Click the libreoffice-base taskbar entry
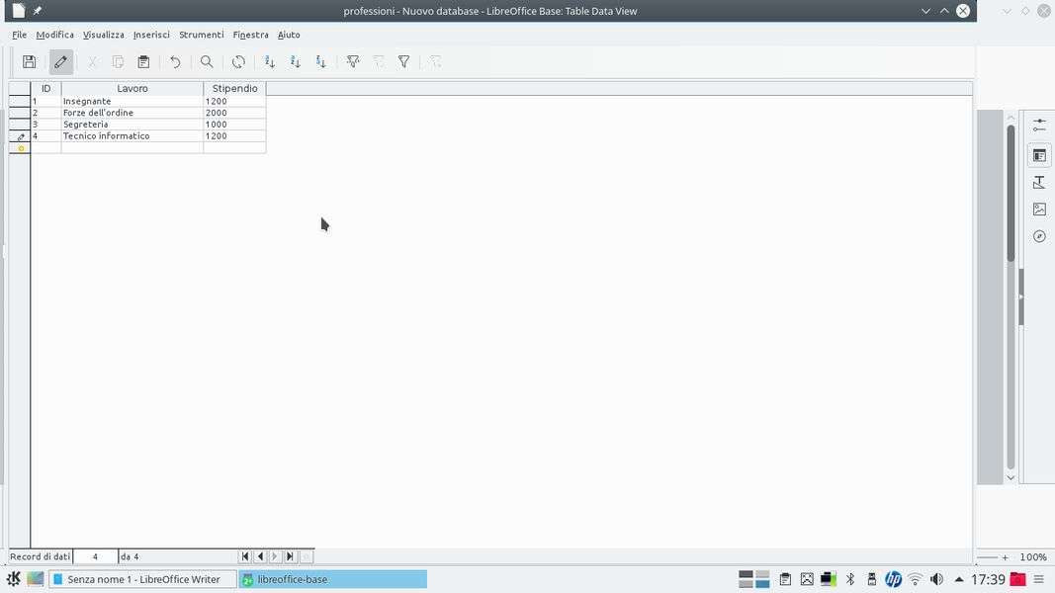This screenshot has height=593, width=1055. pos(333,579)
